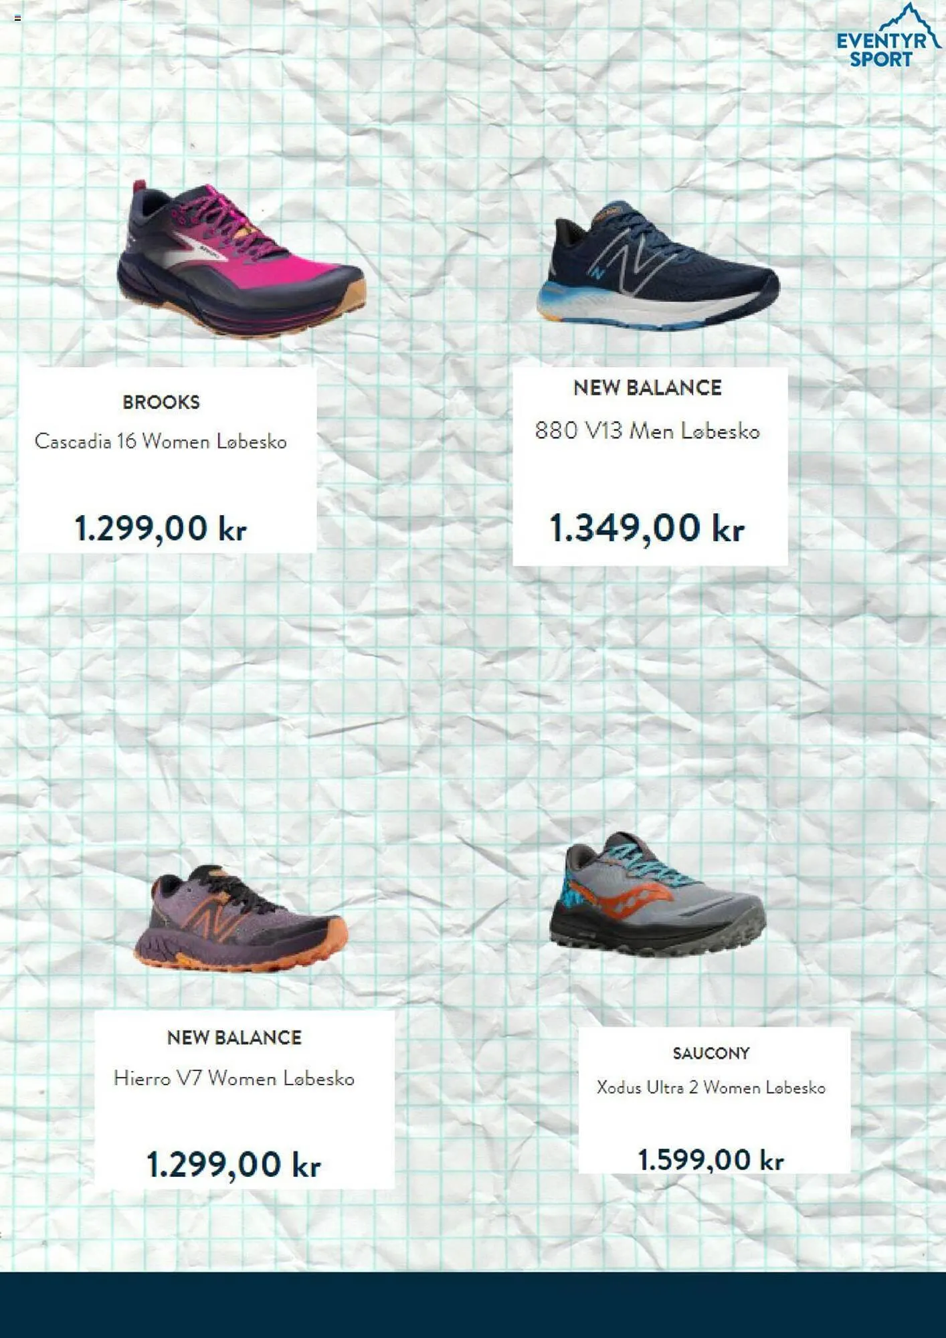The height and width of the screenshot is (1338, 946).
Task: Click the NEW BALANCE heading above Hierro V7
Action: click(x=234, y=1038)
